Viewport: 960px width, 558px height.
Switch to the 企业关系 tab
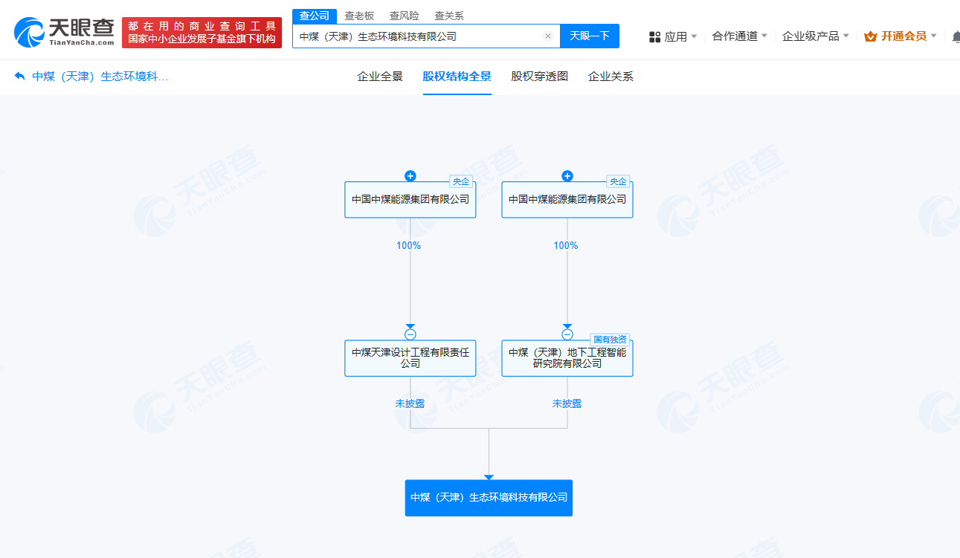coord(611,77)
